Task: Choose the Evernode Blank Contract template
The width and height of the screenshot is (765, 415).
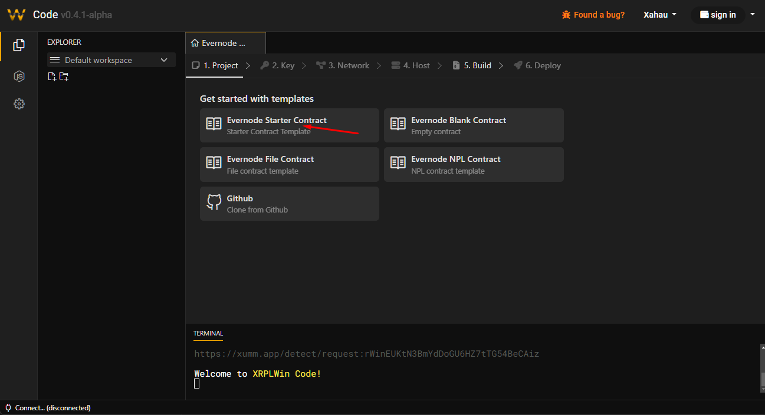Action: pyautogui.click(x=474, y=125)
